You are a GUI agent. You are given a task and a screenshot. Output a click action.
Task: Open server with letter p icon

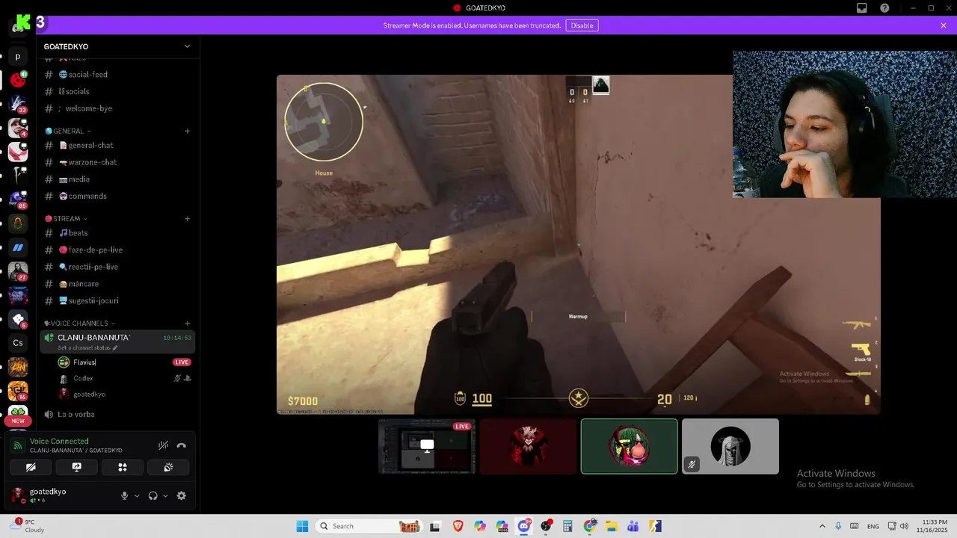(18, 56)
